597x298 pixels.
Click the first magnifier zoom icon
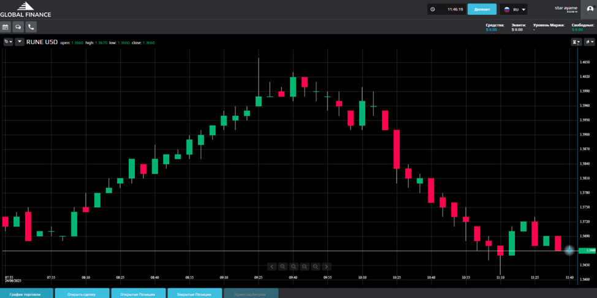click(283, 267)
